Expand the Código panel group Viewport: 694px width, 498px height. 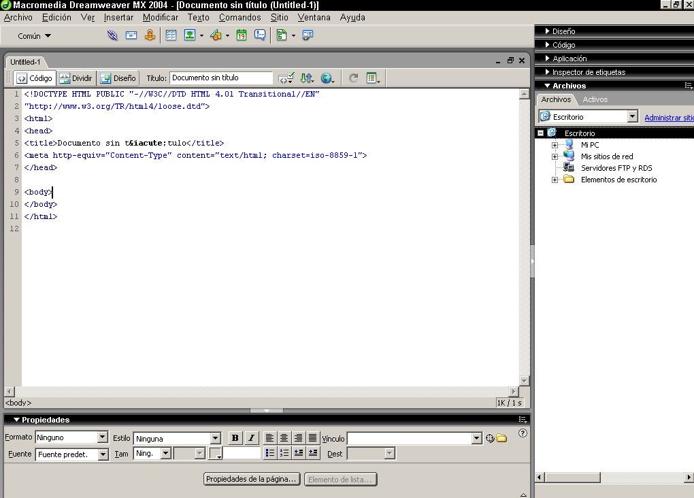[x=548, y=45]
